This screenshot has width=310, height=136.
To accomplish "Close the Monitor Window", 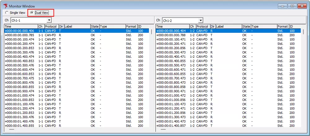I will coord(302,6).
